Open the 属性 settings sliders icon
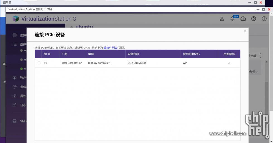This screenshot has height=143, width=273. coord(15,96)
